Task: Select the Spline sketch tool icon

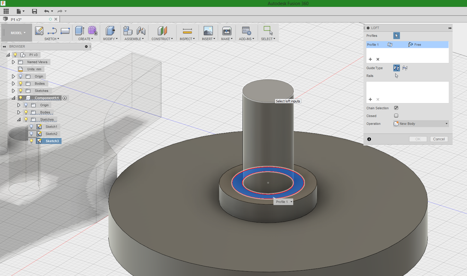Action: [x=52, y=31]
